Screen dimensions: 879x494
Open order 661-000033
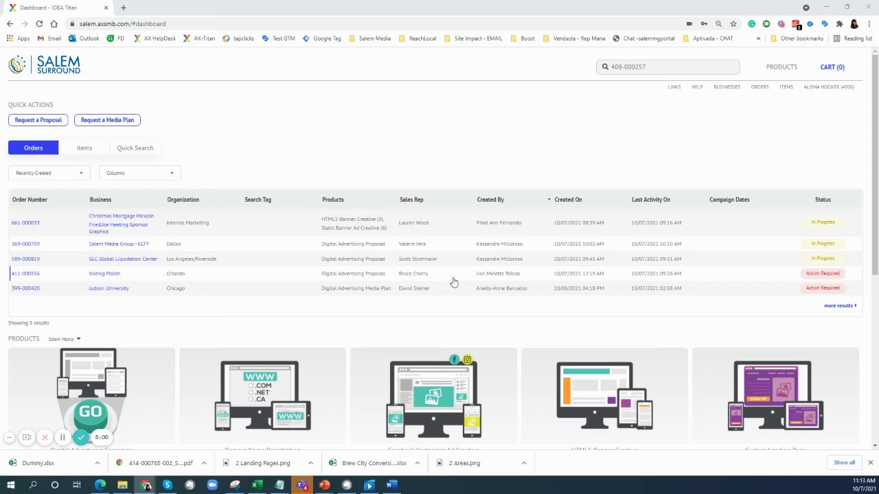(x=25, y=223)
